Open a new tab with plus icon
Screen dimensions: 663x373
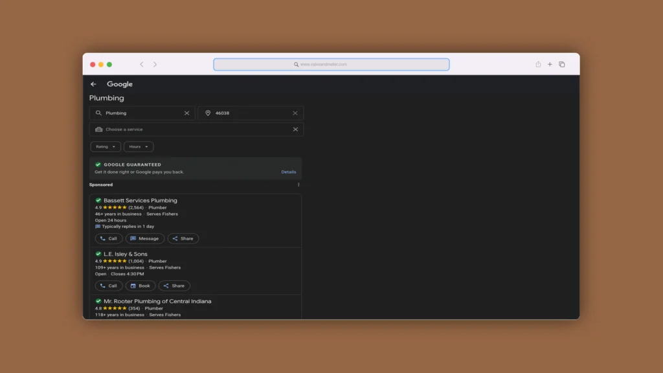[x=550, y=64]
